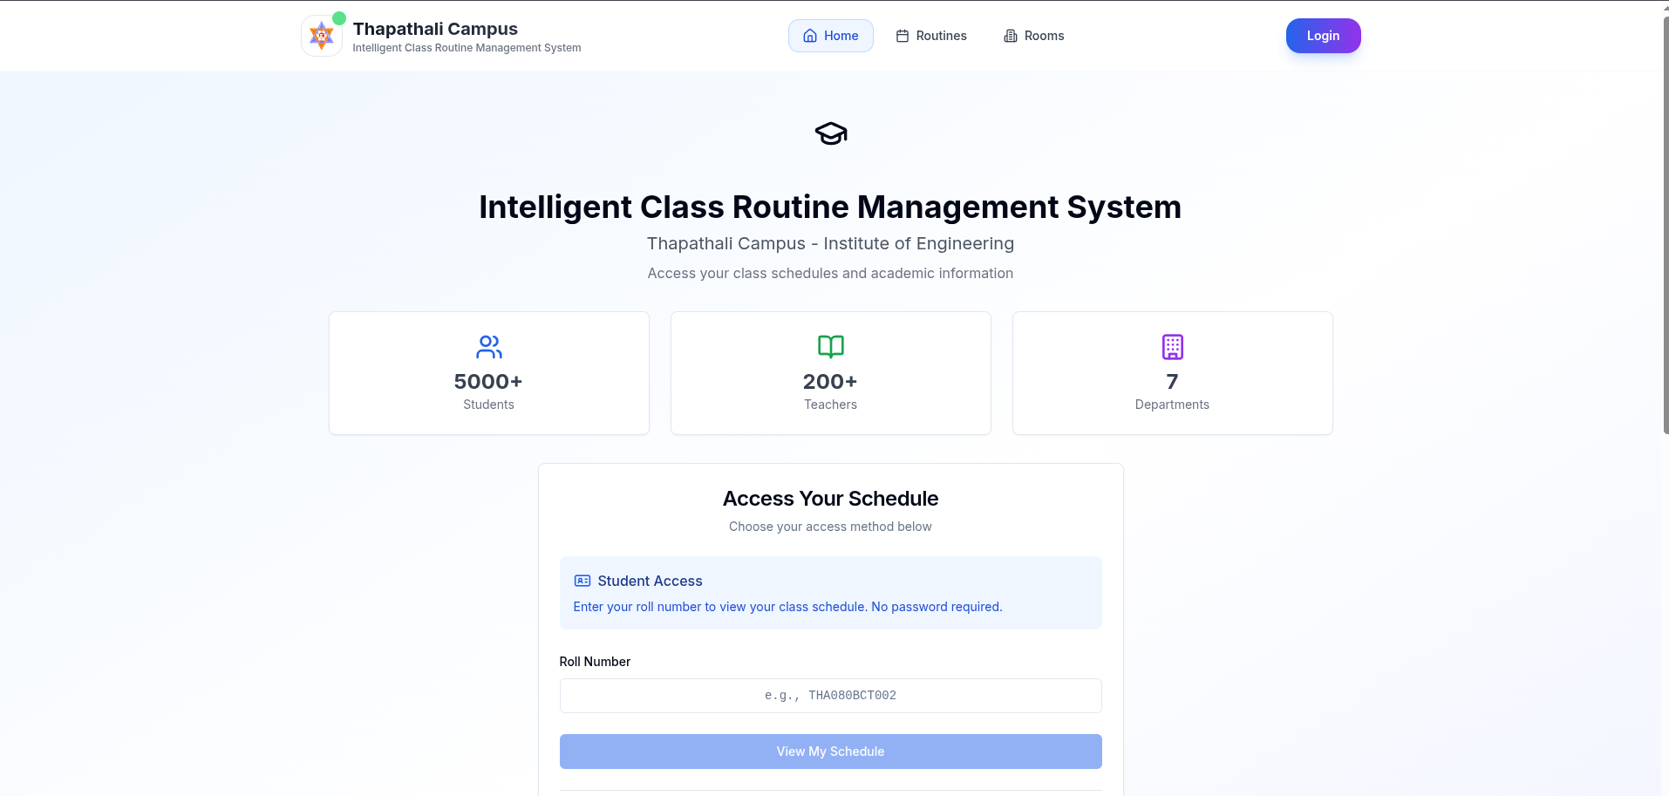Click the house icon next to Home
1669x796 pixels.
809,36
